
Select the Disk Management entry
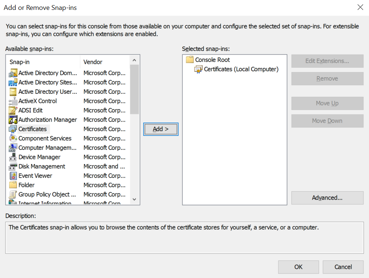pyautogui.click(x=42, y=167)
